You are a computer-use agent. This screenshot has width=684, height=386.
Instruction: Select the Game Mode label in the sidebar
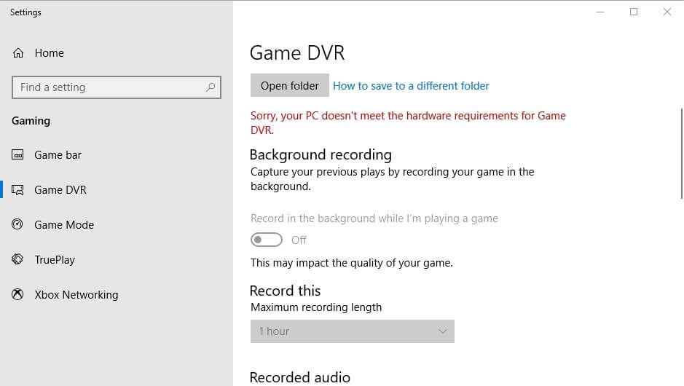click(x=64, y=225)
